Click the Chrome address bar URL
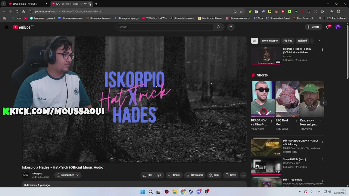349x196 pixels. pyautogui.click(x=68, y=11)
